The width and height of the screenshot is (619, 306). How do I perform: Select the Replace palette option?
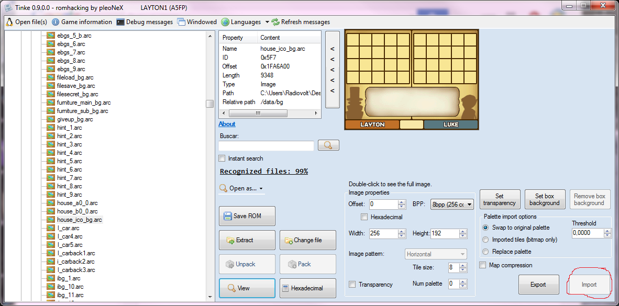coord(485,252)
